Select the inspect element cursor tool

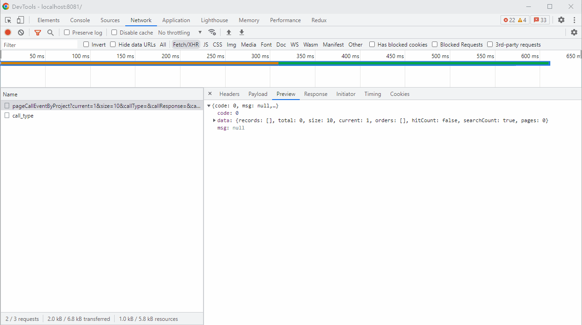pyautogui.click(x=7, y=20)
